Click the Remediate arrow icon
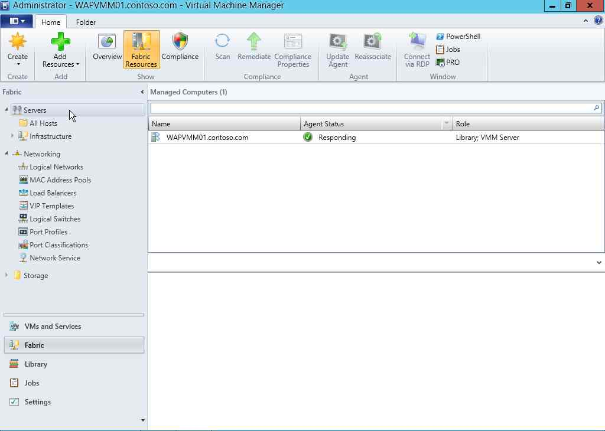Image resolution: width=605 pixels, height=431 pixels. pyautogui.click(x=254, y=41)
